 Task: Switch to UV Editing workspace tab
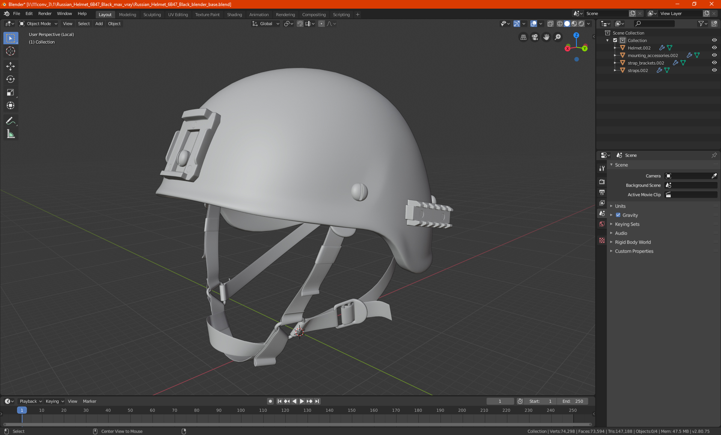point(178,15)
